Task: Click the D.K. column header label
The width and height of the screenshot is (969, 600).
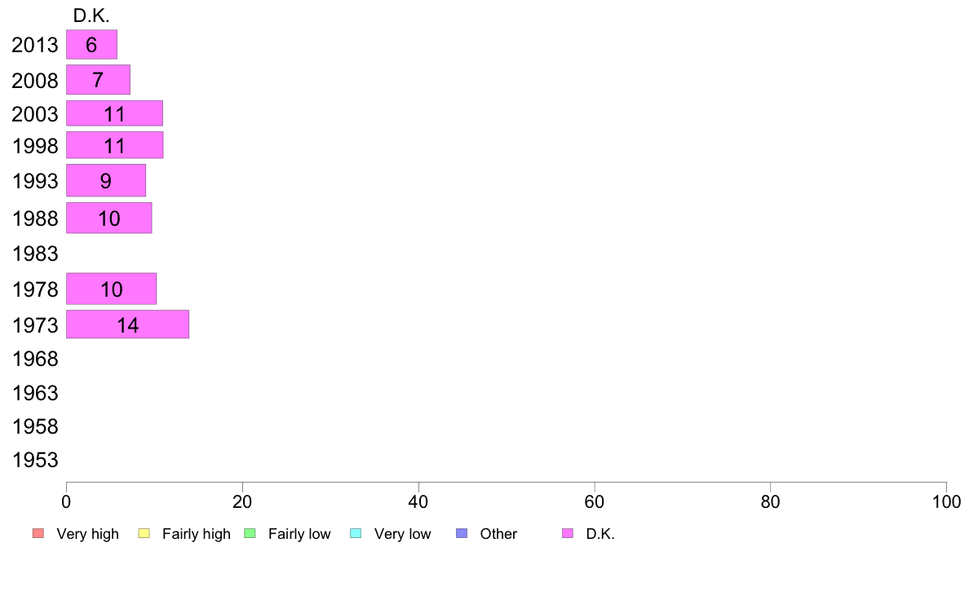Action: pos(91,16)
